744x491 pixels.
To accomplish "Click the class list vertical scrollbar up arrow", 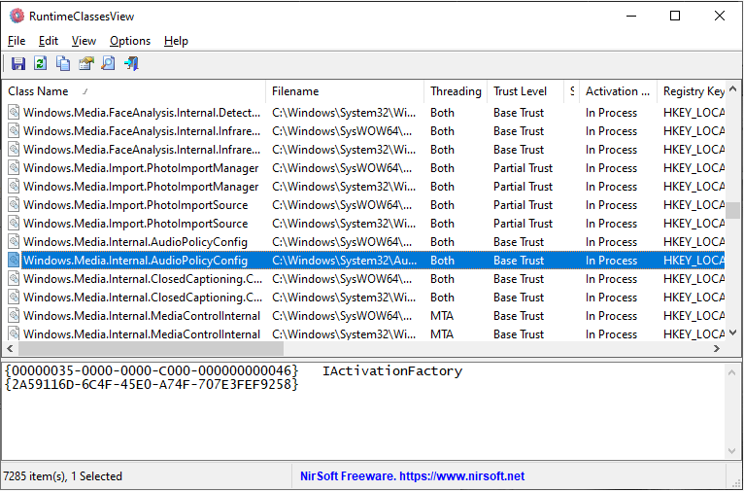I will pyautogui.click(x=733, y=88).
